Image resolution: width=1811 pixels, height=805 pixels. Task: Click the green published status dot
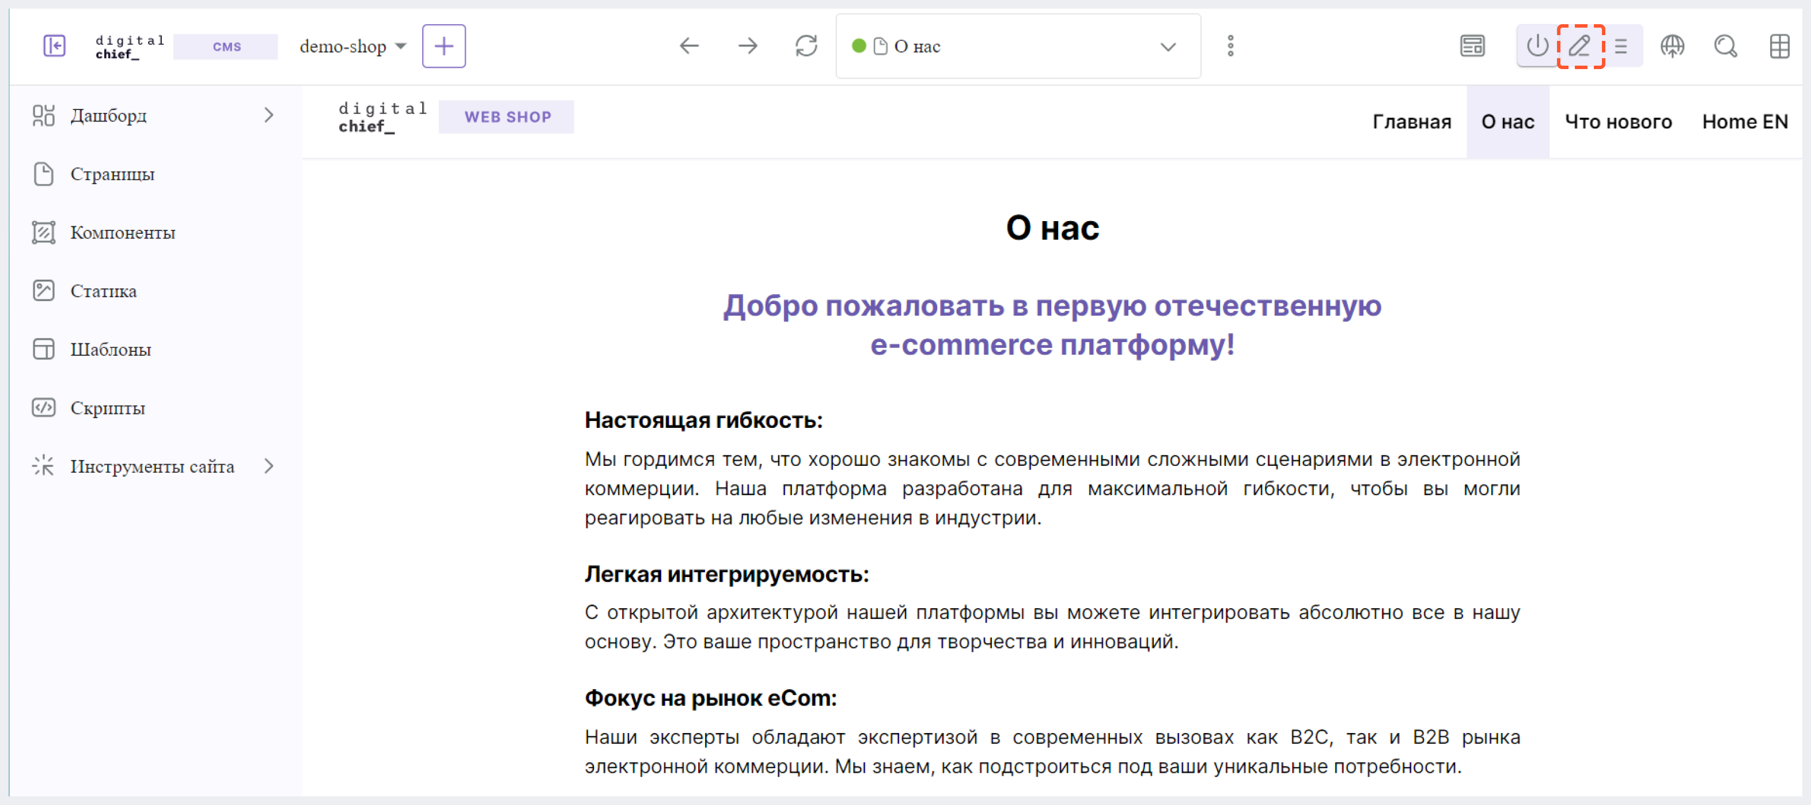(858, 47)
